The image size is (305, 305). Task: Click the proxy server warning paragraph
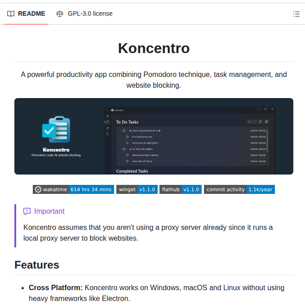click(x=148, y=233)
